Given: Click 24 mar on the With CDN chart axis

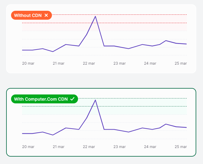Looking at the screenshot, I should point(150,147).
